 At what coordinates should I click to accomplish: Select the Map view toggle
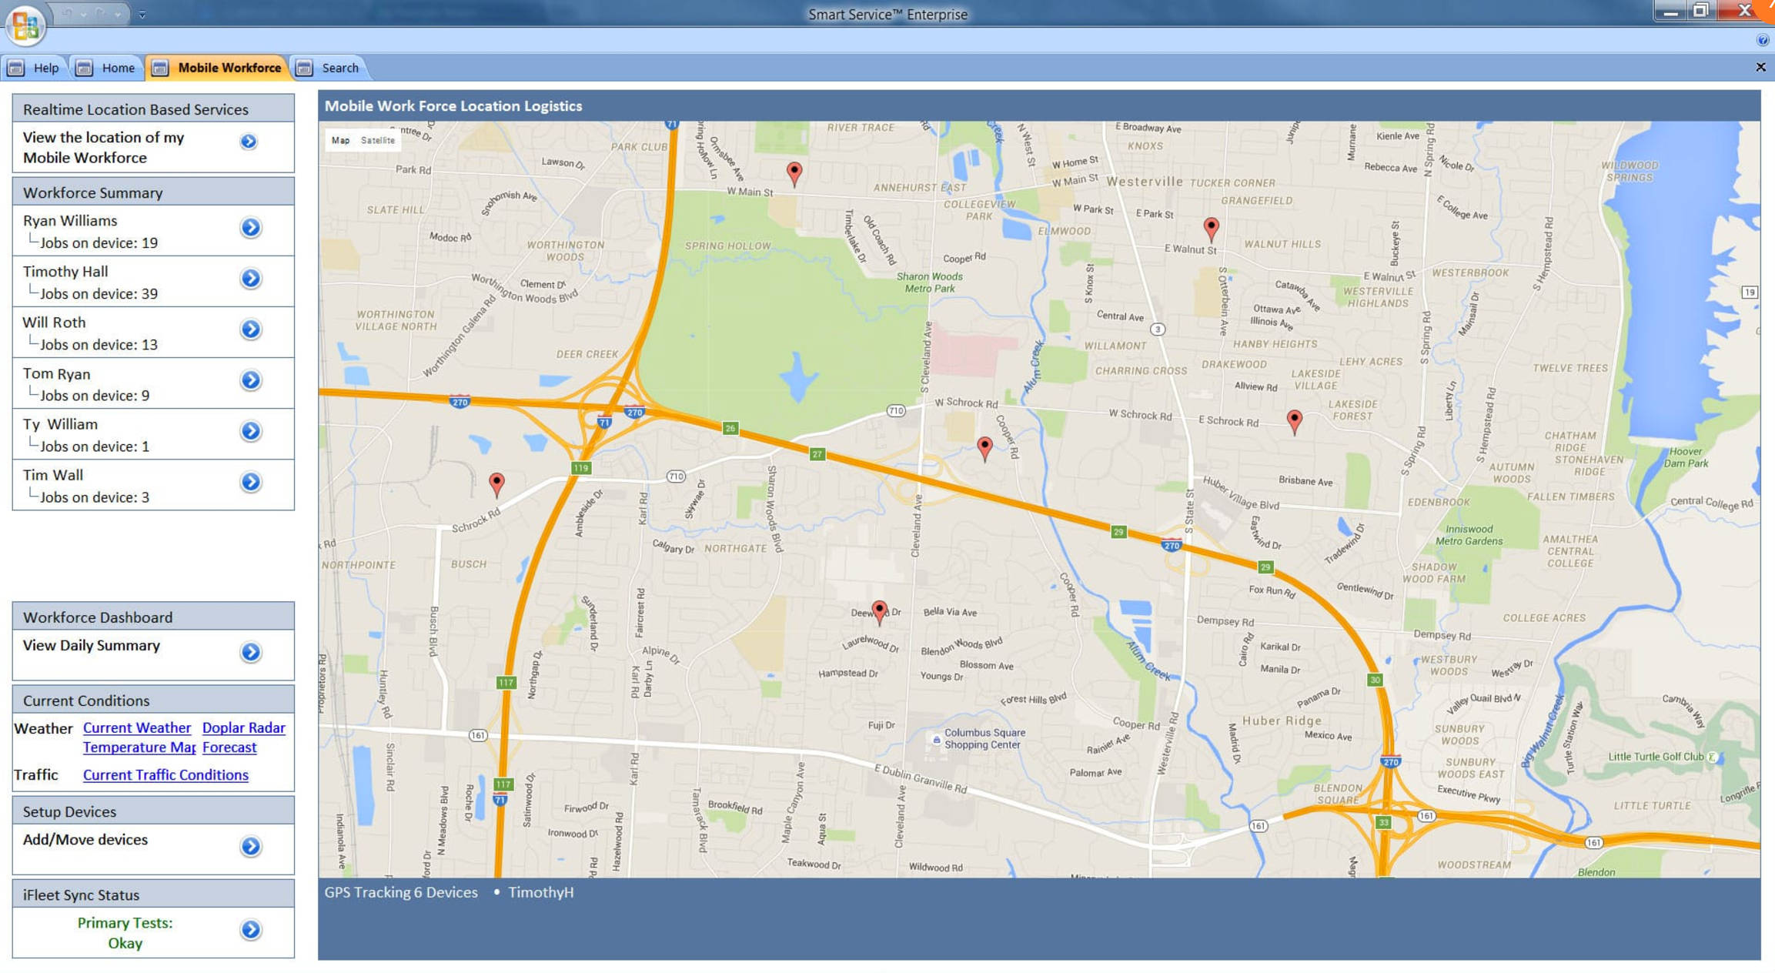[340, 140]
